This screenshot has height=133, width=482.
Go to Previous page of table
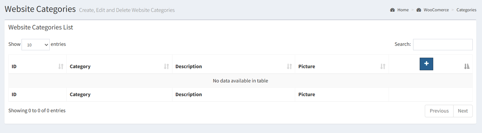pyautogui.click(x=439, y=111)
